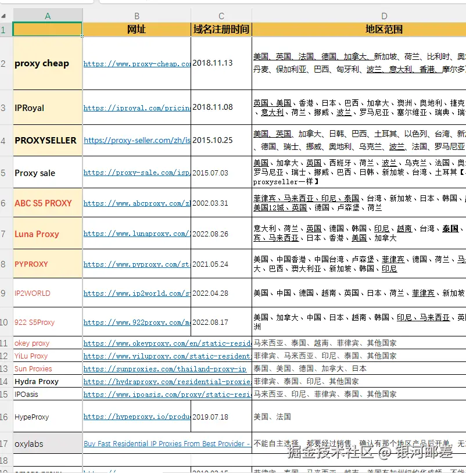
Task: Select column B header
Action: pos(137,16)
